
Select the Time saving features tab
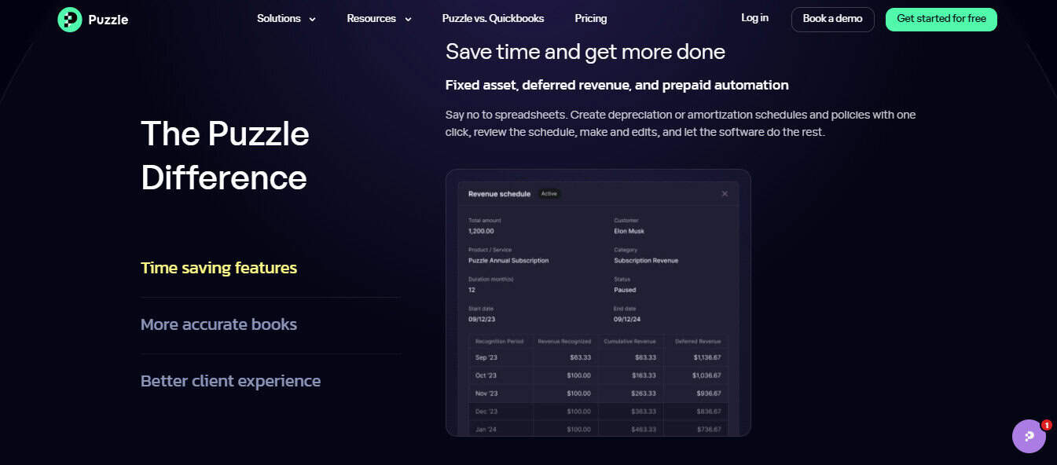[x=218, y=268]
